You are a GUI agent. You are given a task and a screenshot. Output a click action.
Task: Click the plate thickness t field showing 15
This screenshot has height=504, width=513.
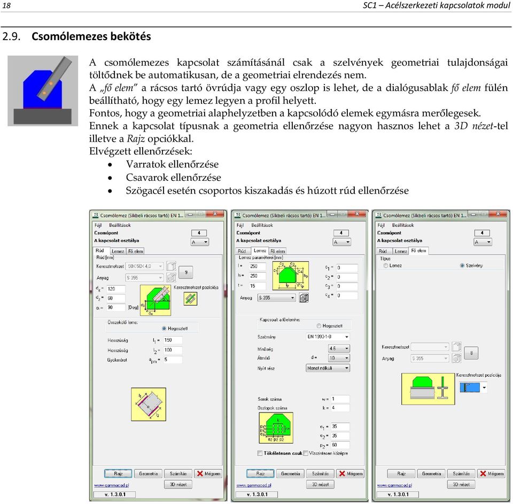pos(258,286)
